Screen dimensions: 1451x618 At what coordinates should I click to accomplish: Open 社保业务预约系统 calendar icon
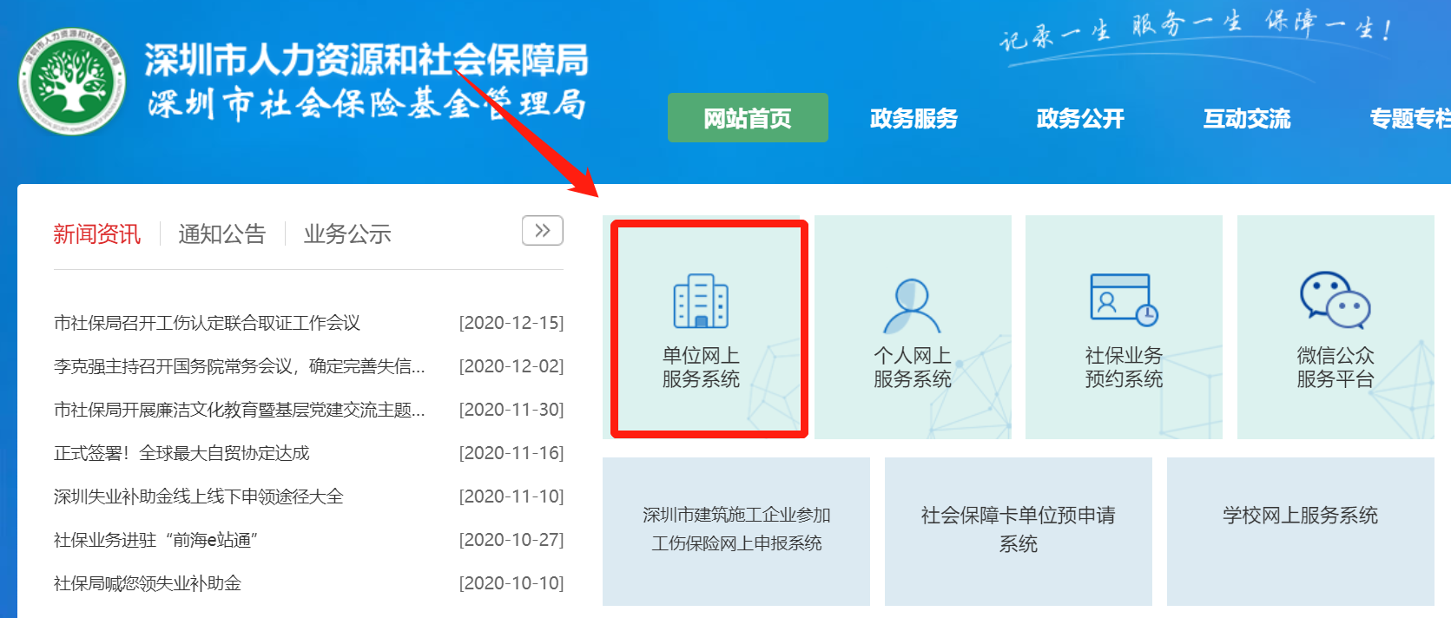1124,299
